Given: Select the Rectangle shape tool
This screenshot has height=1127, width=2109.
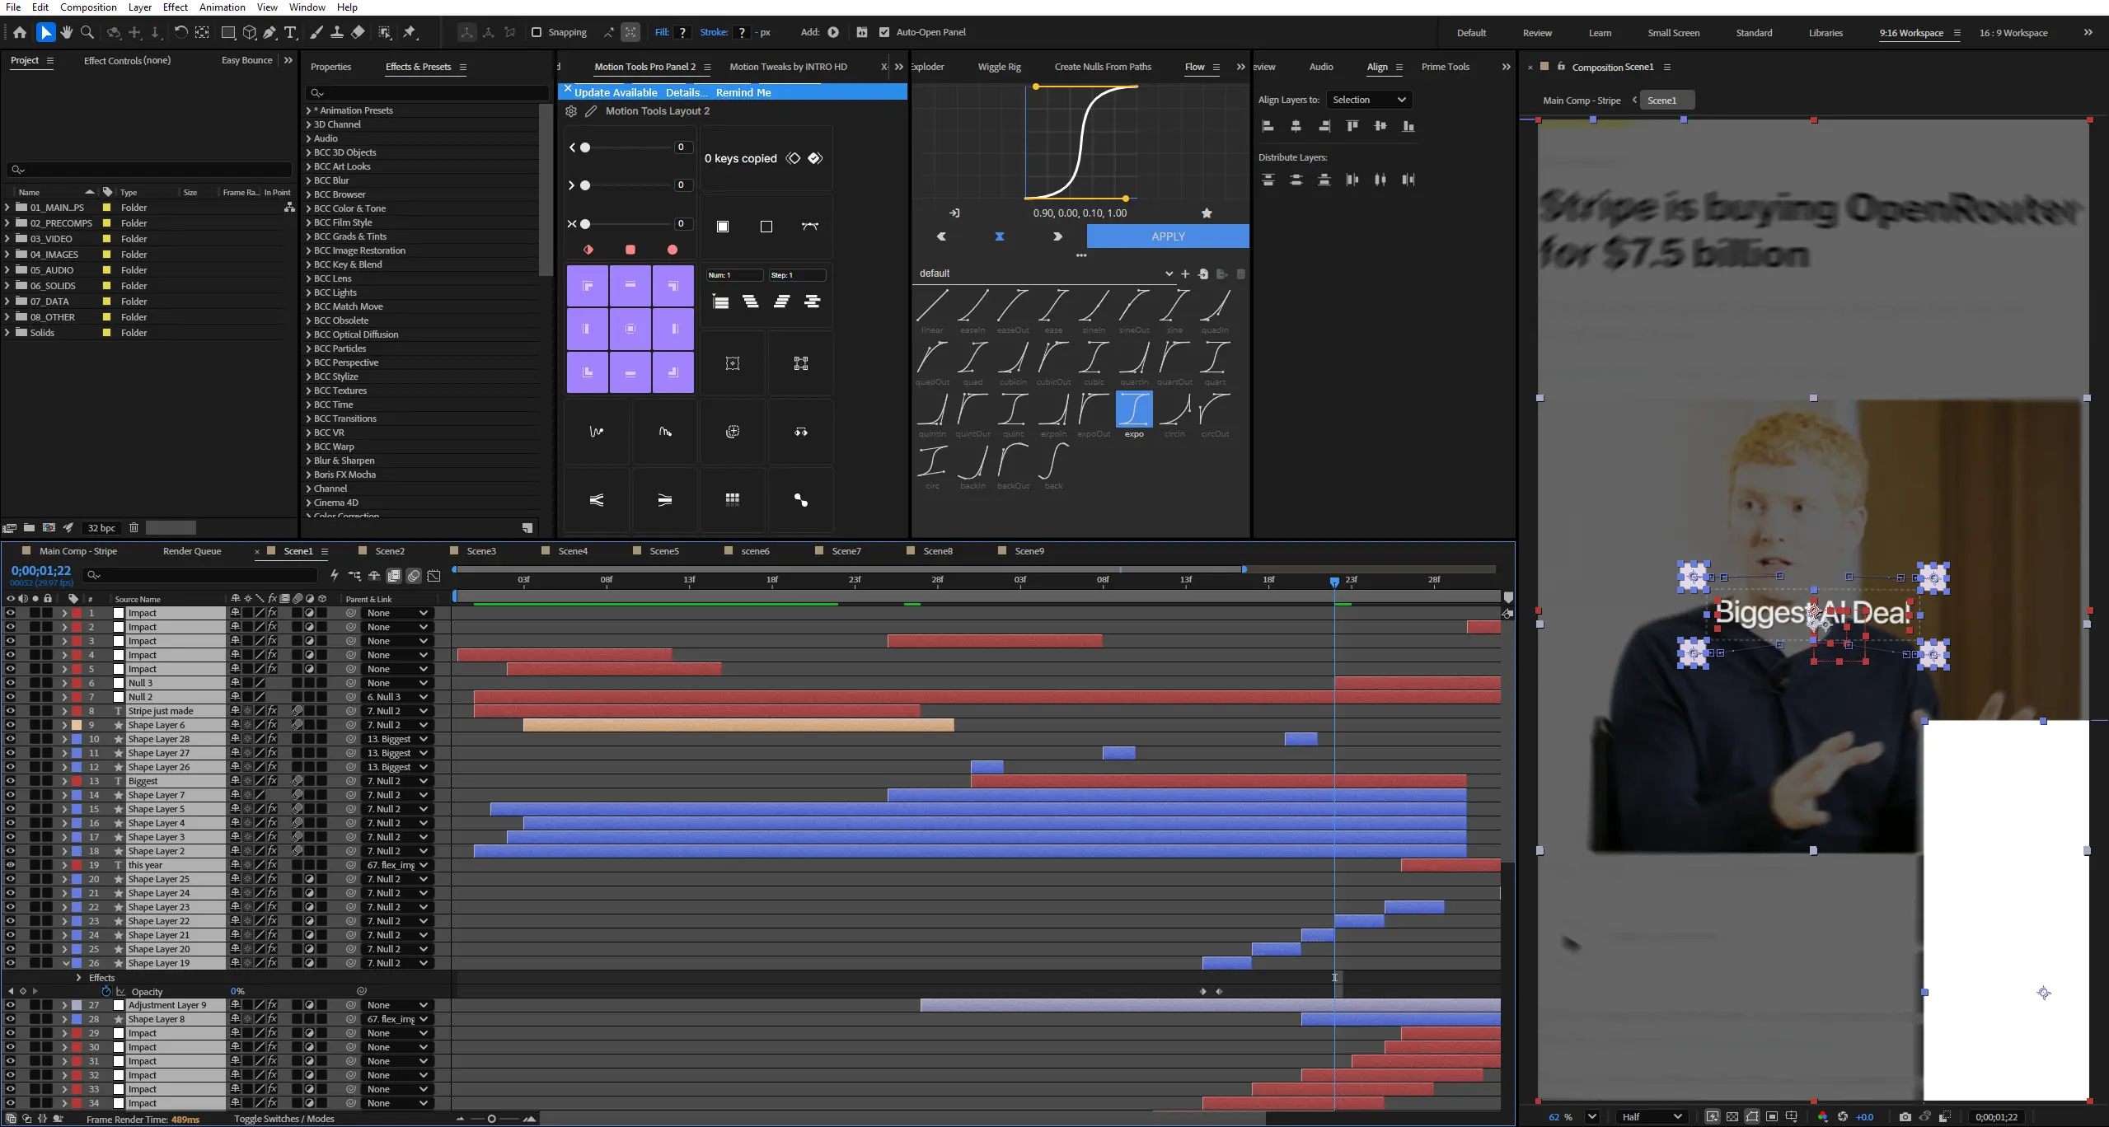Looking at the screenshot, I should [x=228, y=32].
